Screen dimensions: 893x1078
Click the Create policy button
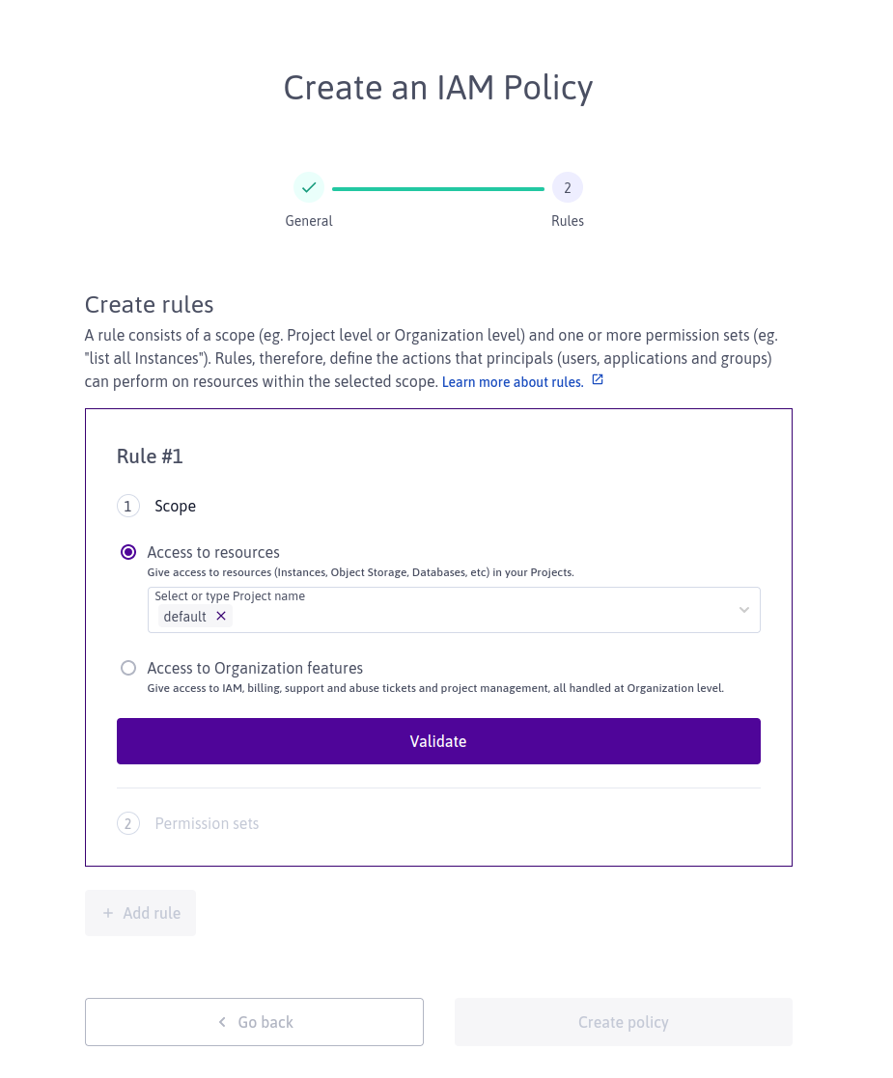pyautogui.click(x=624, y=1022)
